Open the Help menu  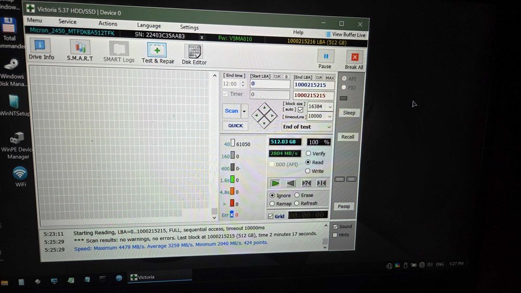[298, 32]
